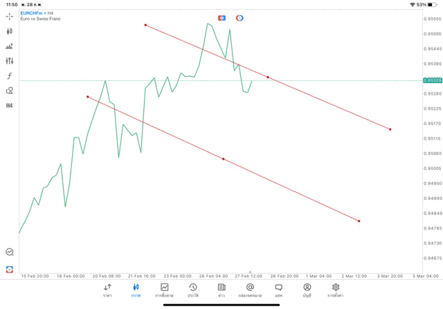443x309 pixels.
Task: Tap the chart search icon at lower left
Action: pyautogui.click(x=10, y=252)
